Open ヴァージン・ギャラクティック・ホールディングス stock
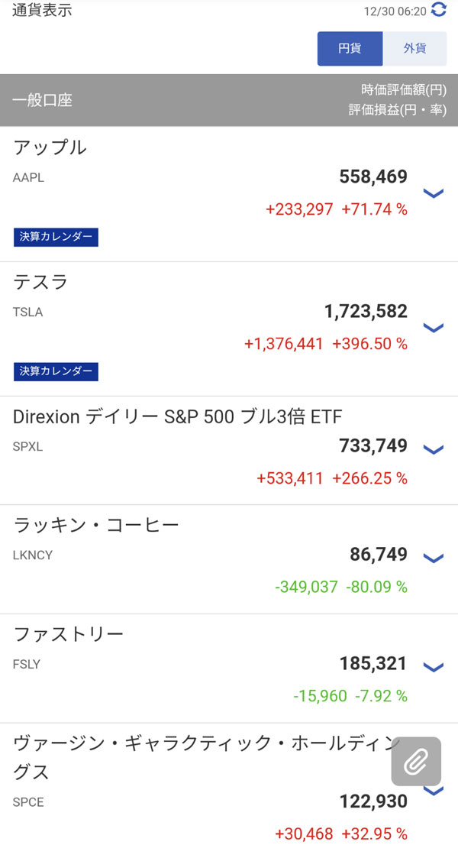 click(x=198, y=744)
